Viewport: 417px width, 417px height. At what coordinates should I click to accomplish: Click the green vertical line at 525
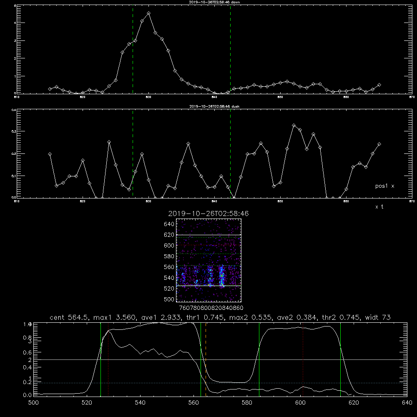(x=101, y=359)
